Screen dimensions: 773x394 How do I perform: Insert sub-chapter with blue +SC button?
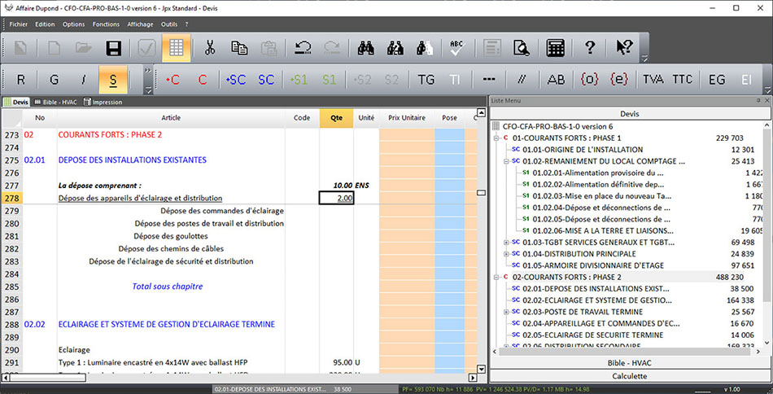pyautogui.click(x=236, y=80)
